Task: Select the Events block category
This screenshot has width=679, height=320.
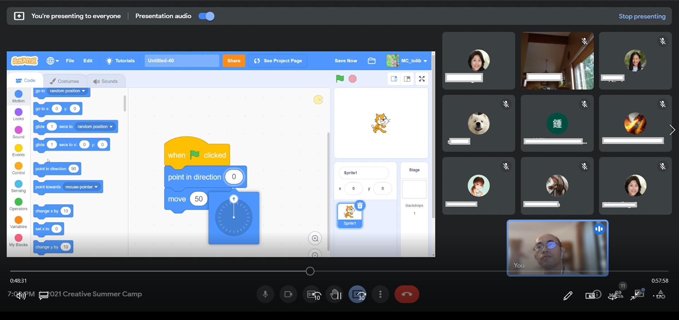Action: click(18, 150)
